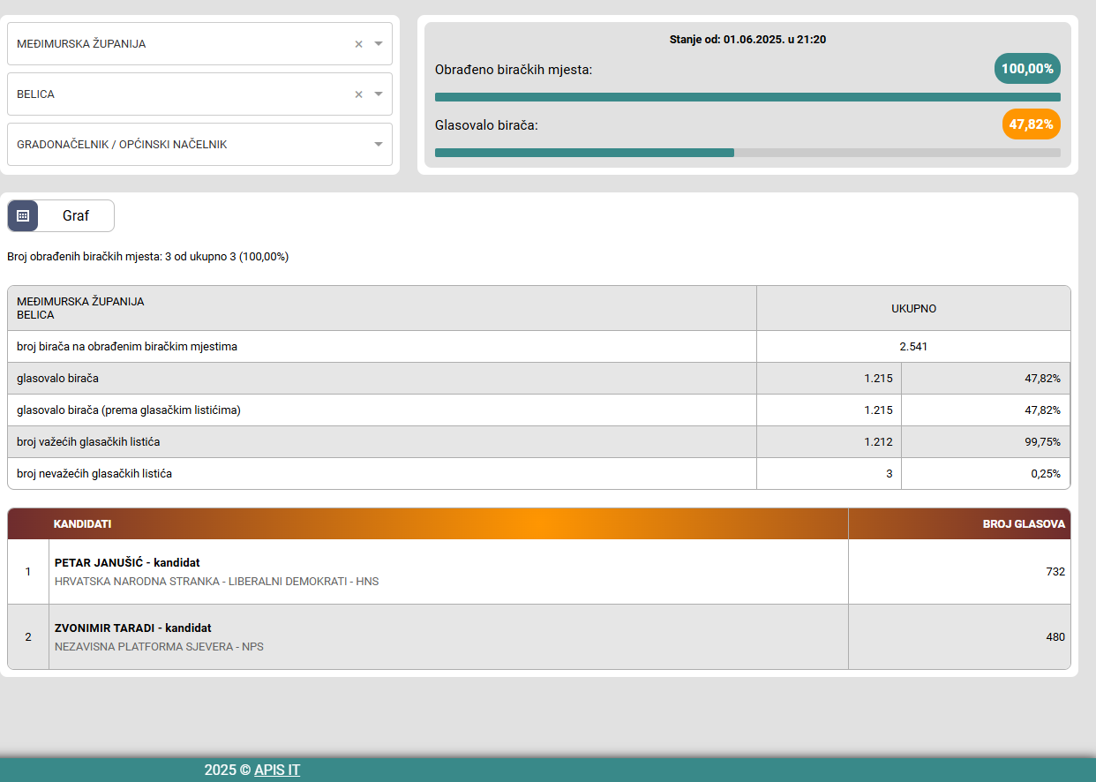Screen dimensions: 1096x782
Task: Click inside the BELICA selection field
Action: pos(176,94)
